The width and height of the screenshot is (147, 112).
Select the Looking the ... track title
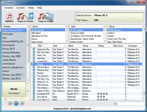43,61
